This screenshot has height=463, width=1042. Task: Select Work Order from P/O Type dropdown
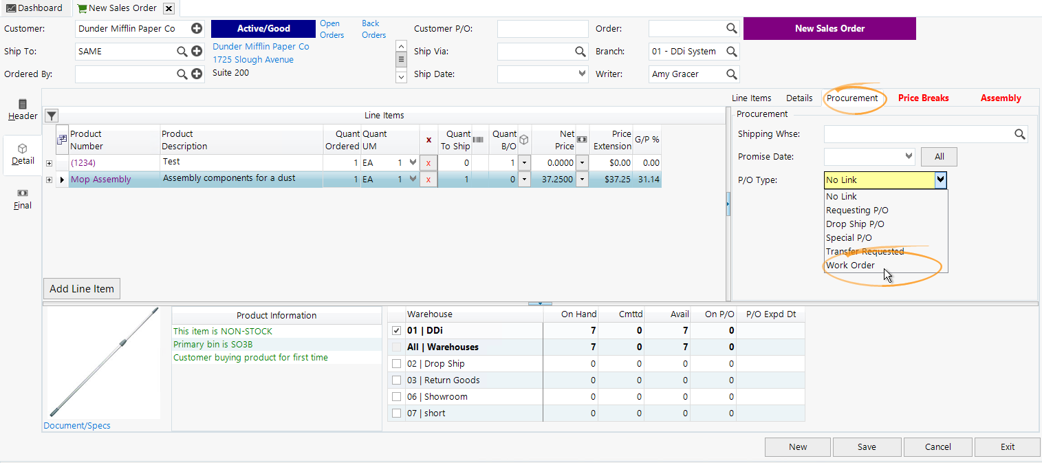point(851,265)
